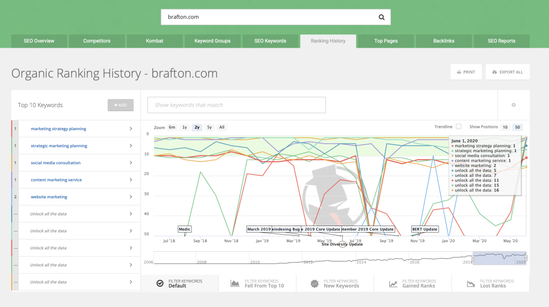The height and width of the screenshot is (307, 549).
Task: Select the Default keyword filter
Action: pos(180,283)
